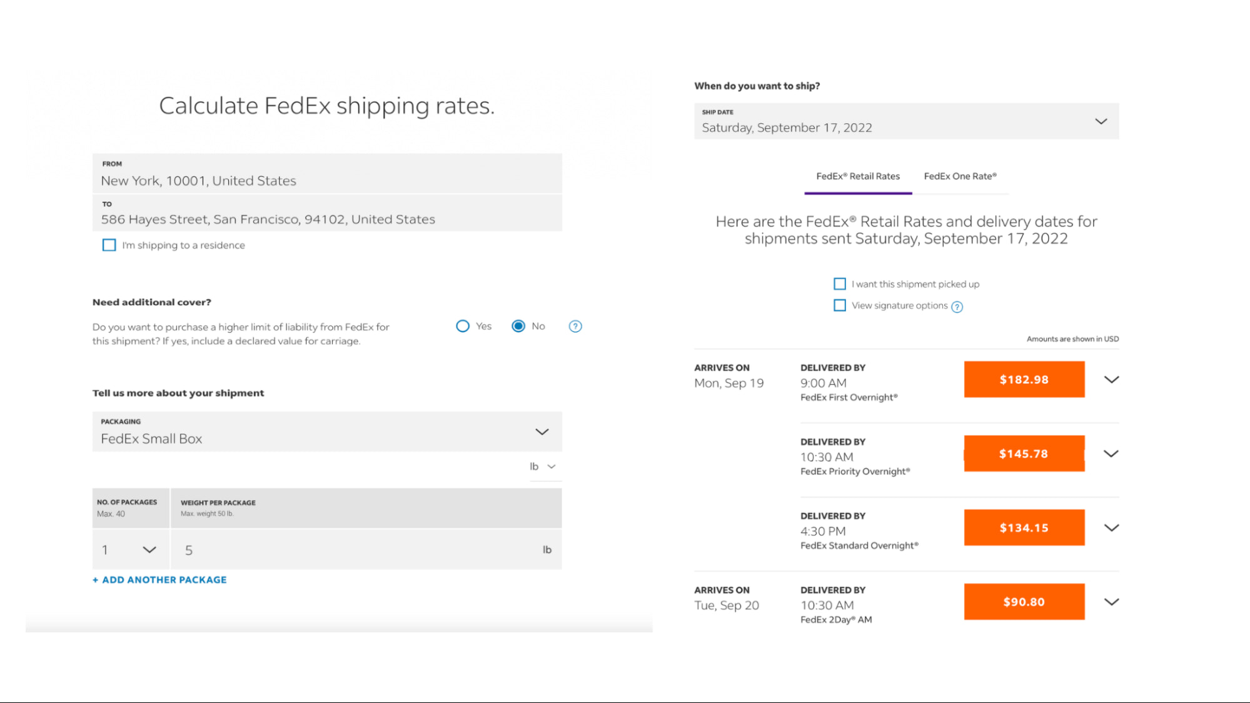Select No for additional cover
This screenshot has width=1250, height=703.
(518, 326)
